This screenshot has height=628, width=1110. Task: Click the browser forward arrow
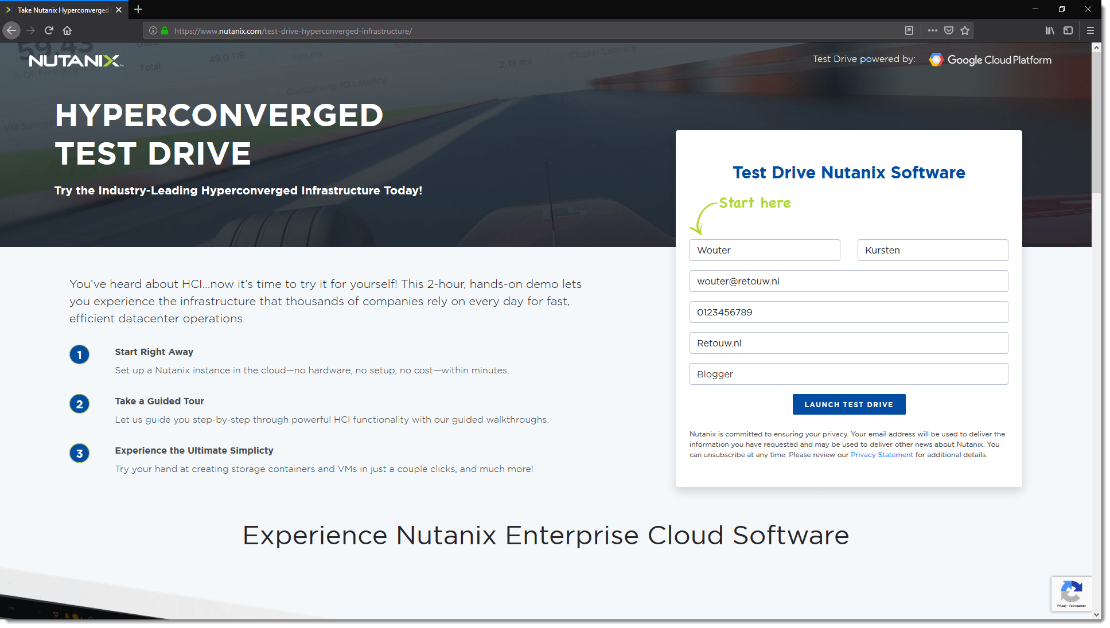point(30,30)
